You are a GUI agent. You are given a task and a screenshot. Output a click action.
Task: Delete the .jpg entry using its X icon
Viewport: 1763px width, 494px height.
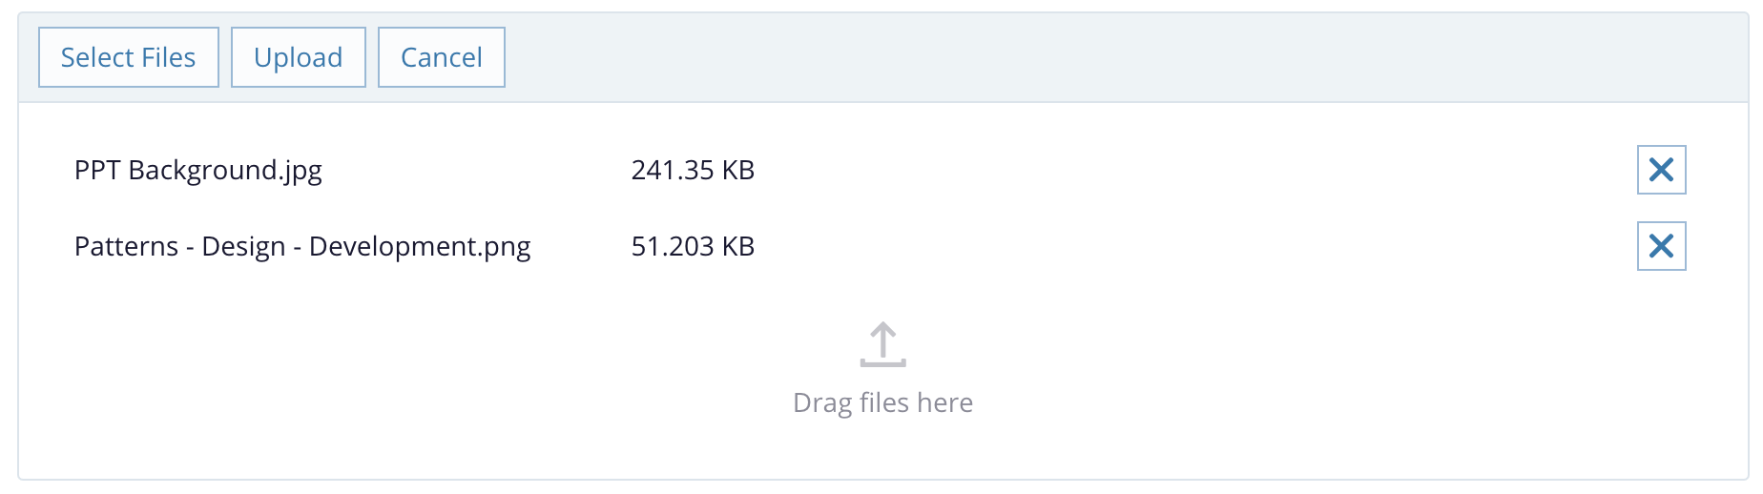1661,170
